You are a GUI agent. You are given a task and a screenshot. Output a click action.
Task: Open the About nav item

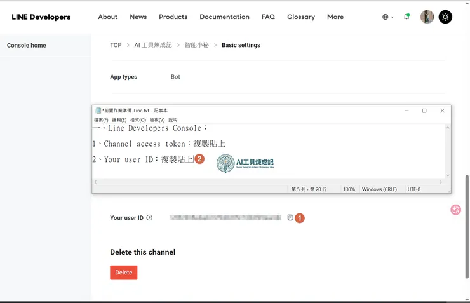tap(107, 17)
